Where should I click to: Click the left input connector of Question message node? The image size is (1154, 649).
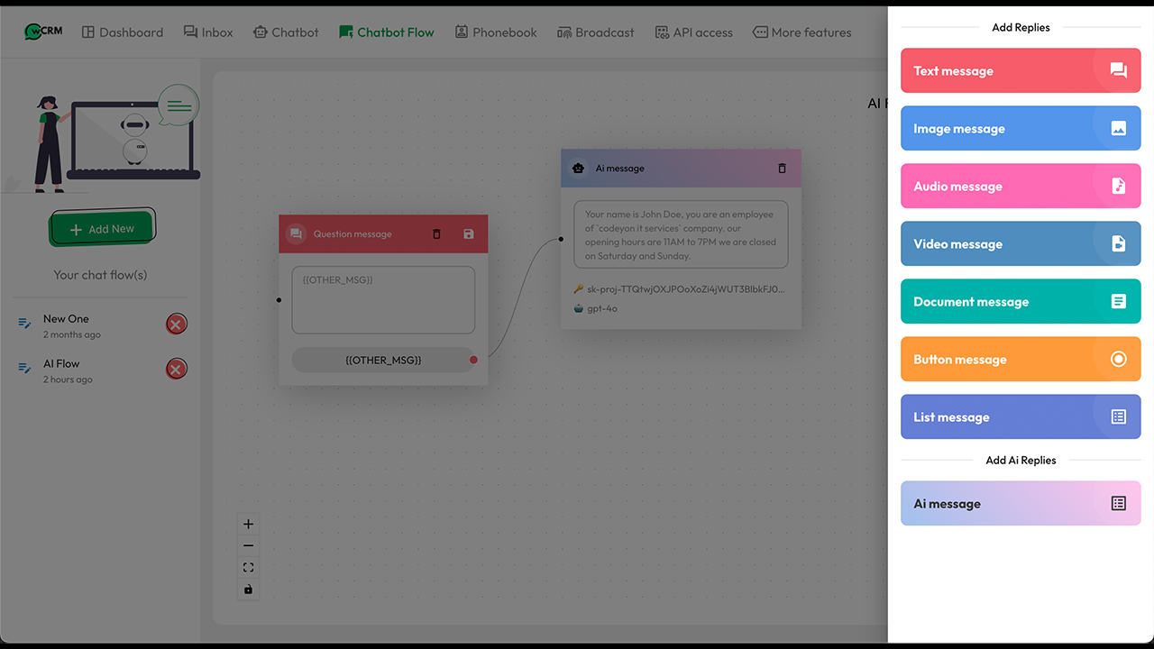coord(279,301)
